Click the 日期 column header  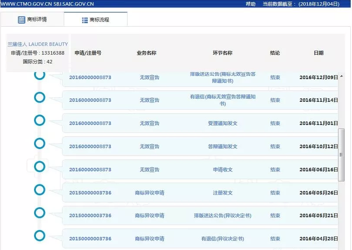(318, 53)
